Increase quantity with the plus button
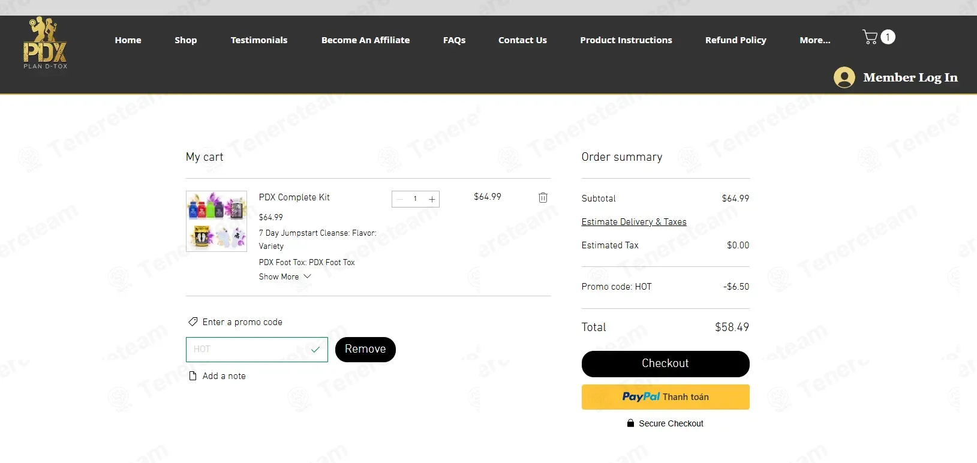 click(x=432, y=199)
